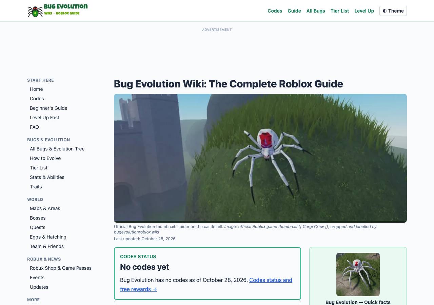Toggle the Theme button
434x305 pixels.
click(393, 11)
